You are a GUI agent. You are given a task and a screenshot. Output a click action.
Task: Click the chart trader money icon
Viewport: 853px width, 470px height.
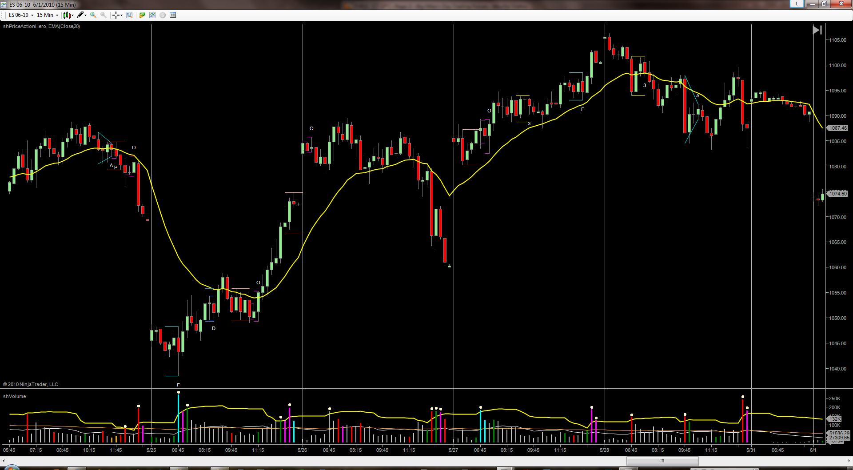point(142,15)
